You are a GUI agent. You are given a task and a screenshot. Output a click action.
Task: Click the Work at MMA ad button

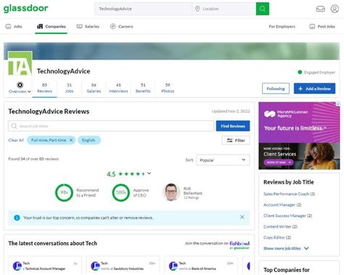[279, 163]
